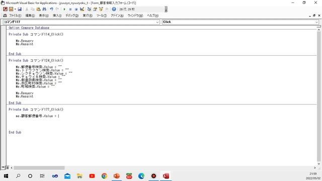Click the vertical scrollbar up arrow
This screenshot has width=322, height=181.
click(x=318, y=30)
